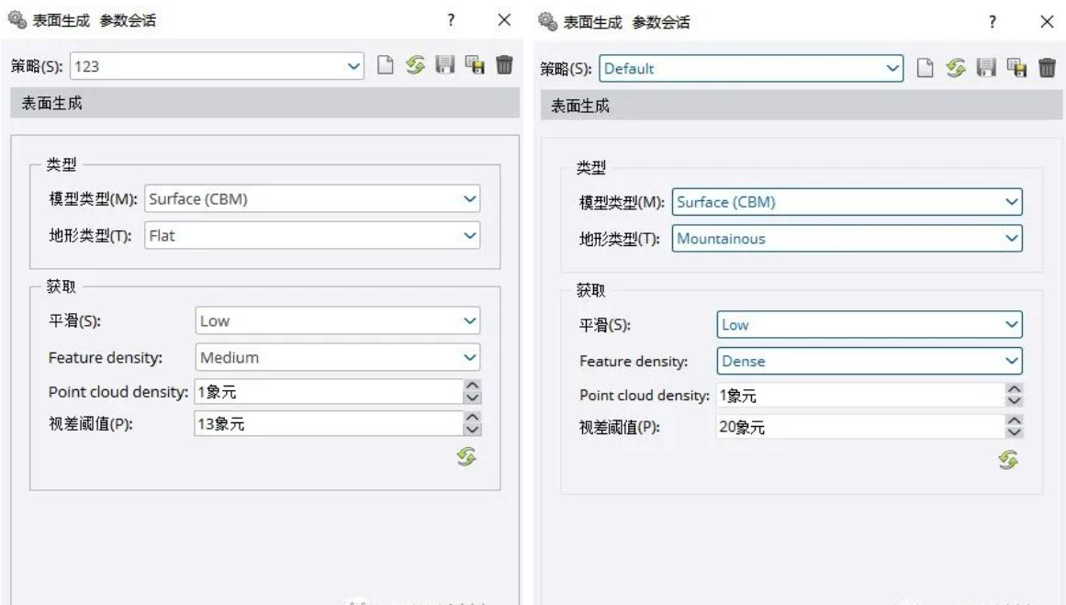
Task: Open the strategy dropdown showing Default
Action: click(901, 67)
